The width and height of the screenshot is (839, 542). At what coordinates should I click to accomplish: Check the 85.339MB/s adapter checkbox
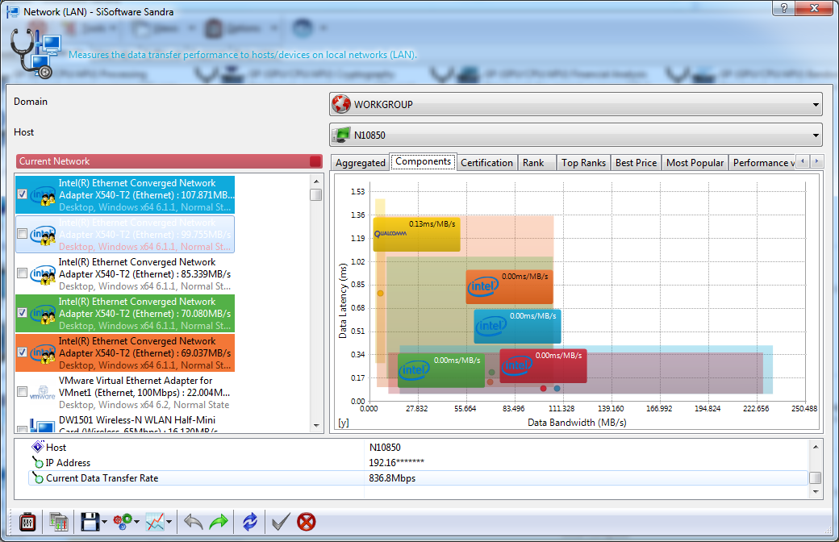point(23,273)
